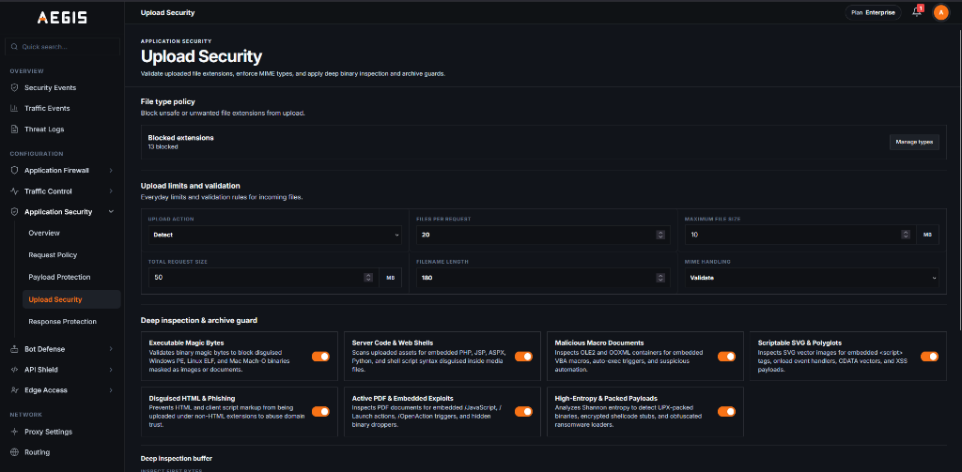Click the API Shield code icon

click(14, 370)
